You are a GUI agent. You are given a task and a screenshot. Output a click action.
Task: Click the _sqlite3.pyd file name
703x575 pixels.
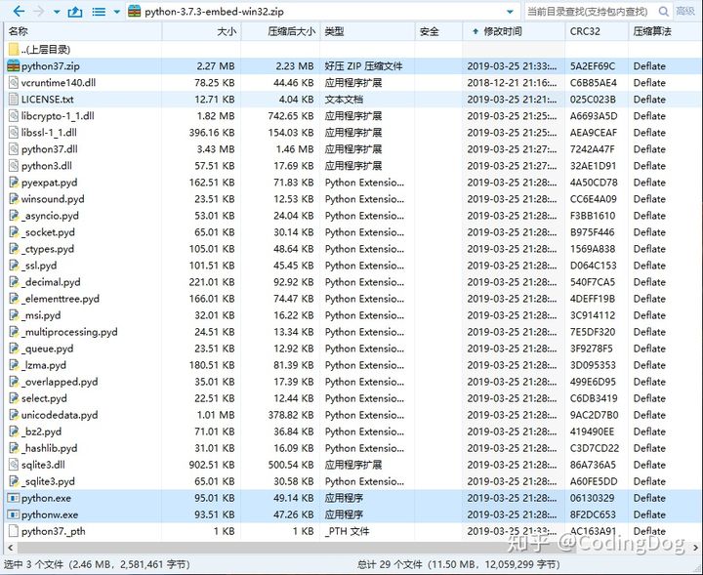pyautogui.click(x=49, y=481)
